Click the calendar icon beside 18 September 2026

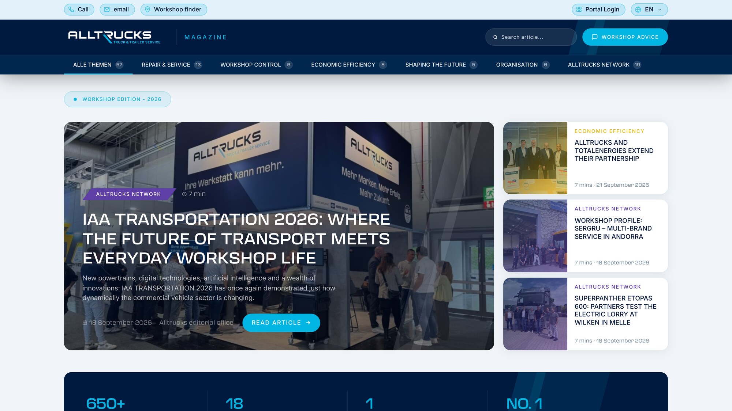pos(85,323)
